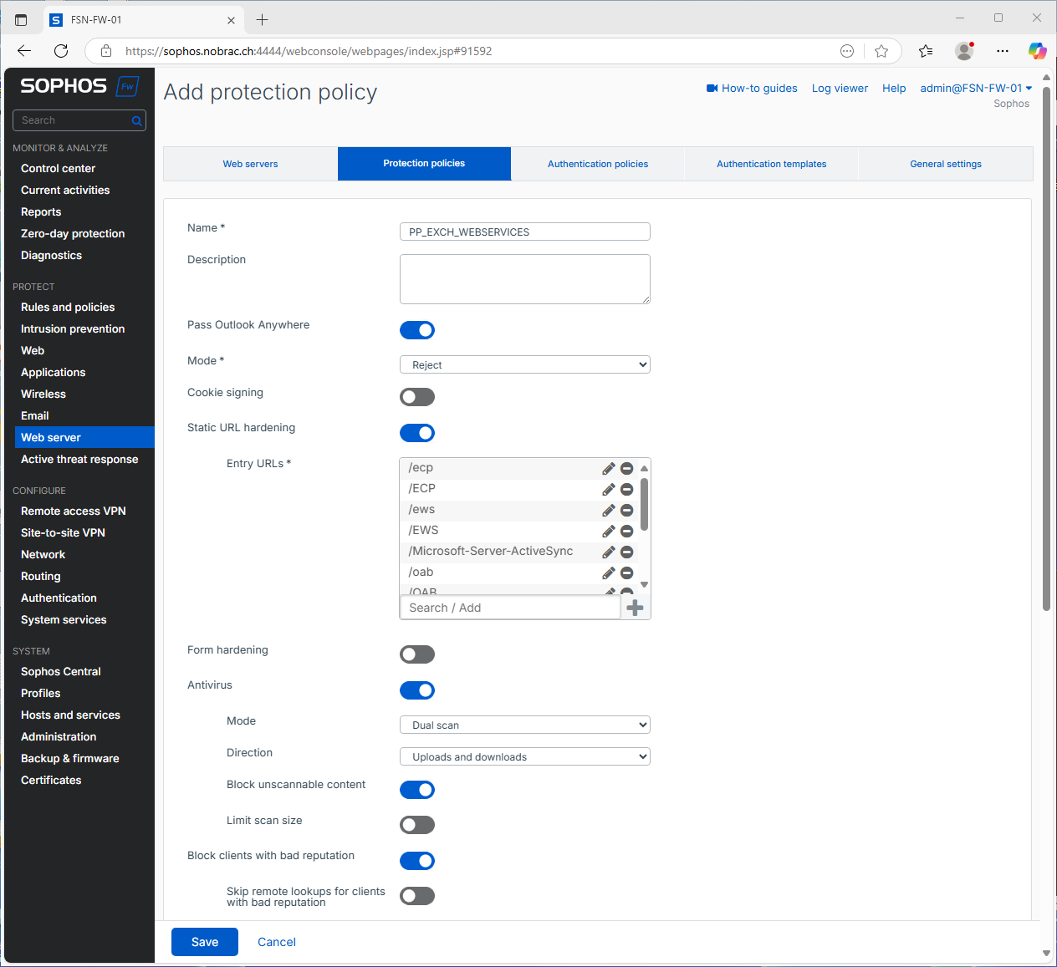Open browser settings and more menu
1057x967 pixels.
pyautogui.click(x=1003, y=51)
